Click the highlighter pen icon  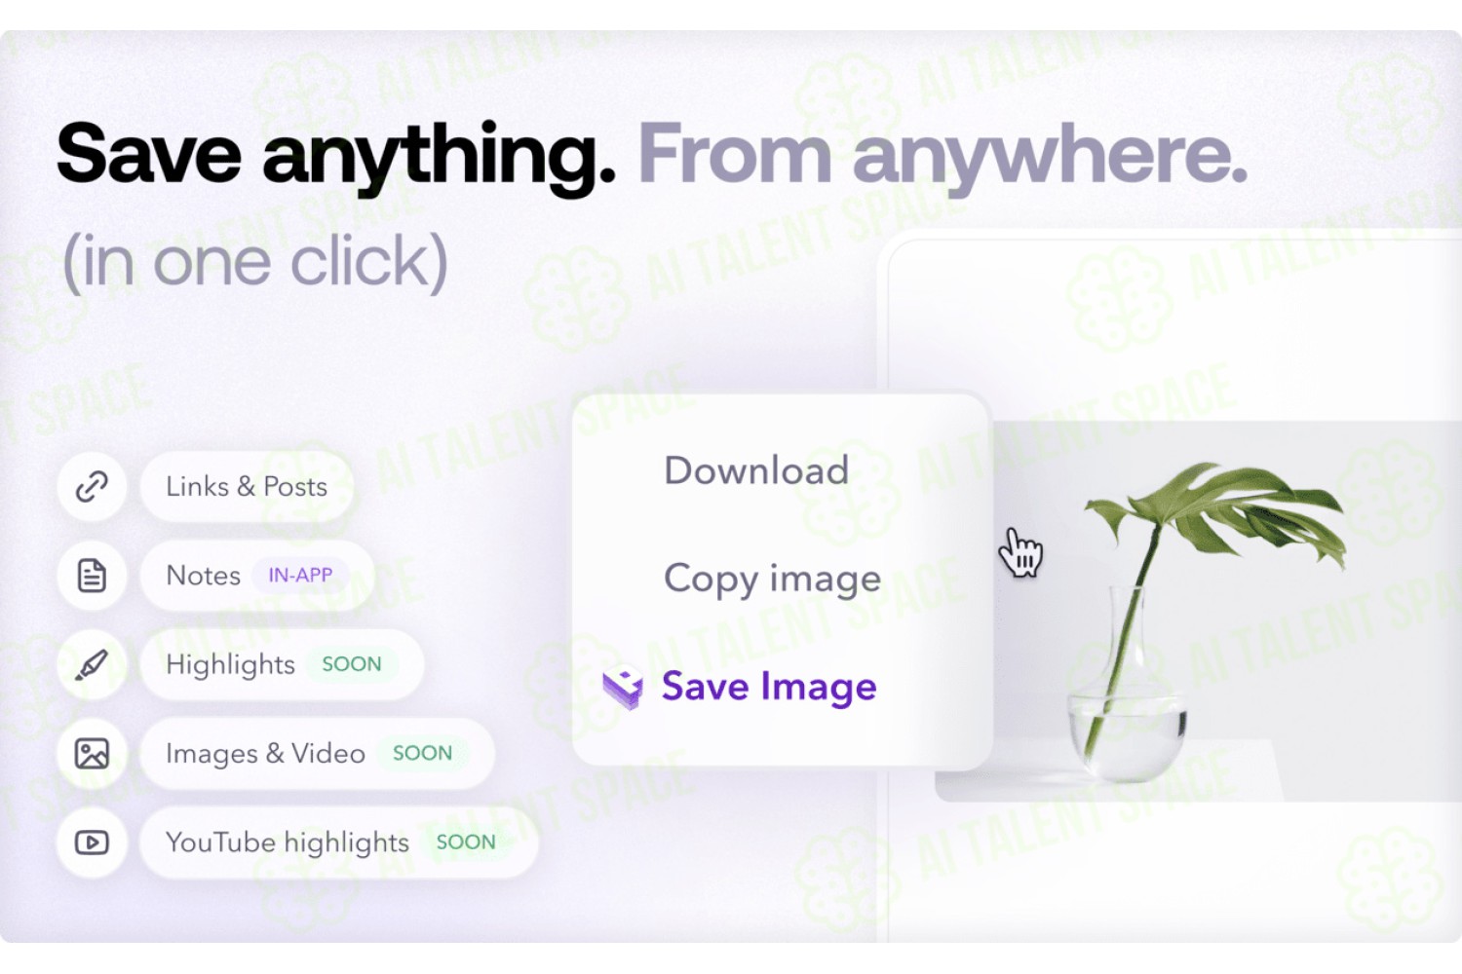(x=92, y=664)
